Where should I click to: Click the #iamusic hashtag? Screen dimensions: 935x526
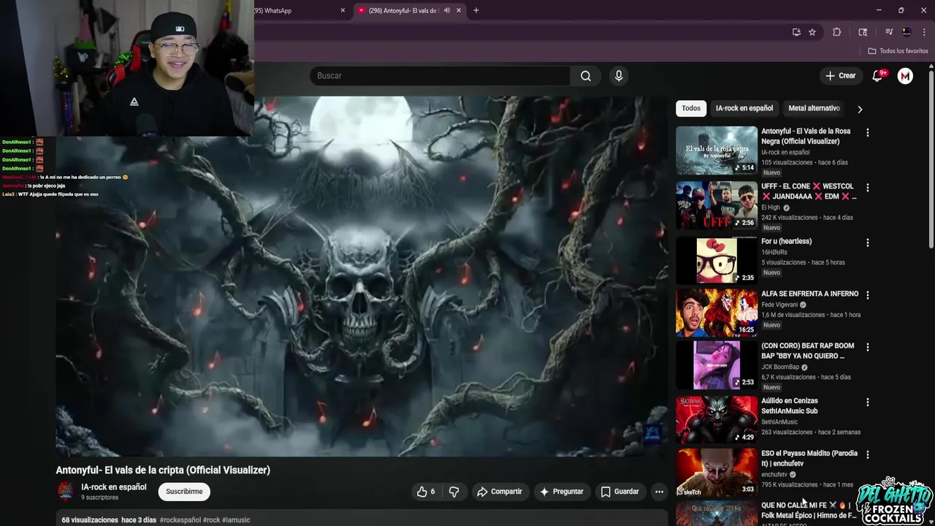[x=236, y=520]
